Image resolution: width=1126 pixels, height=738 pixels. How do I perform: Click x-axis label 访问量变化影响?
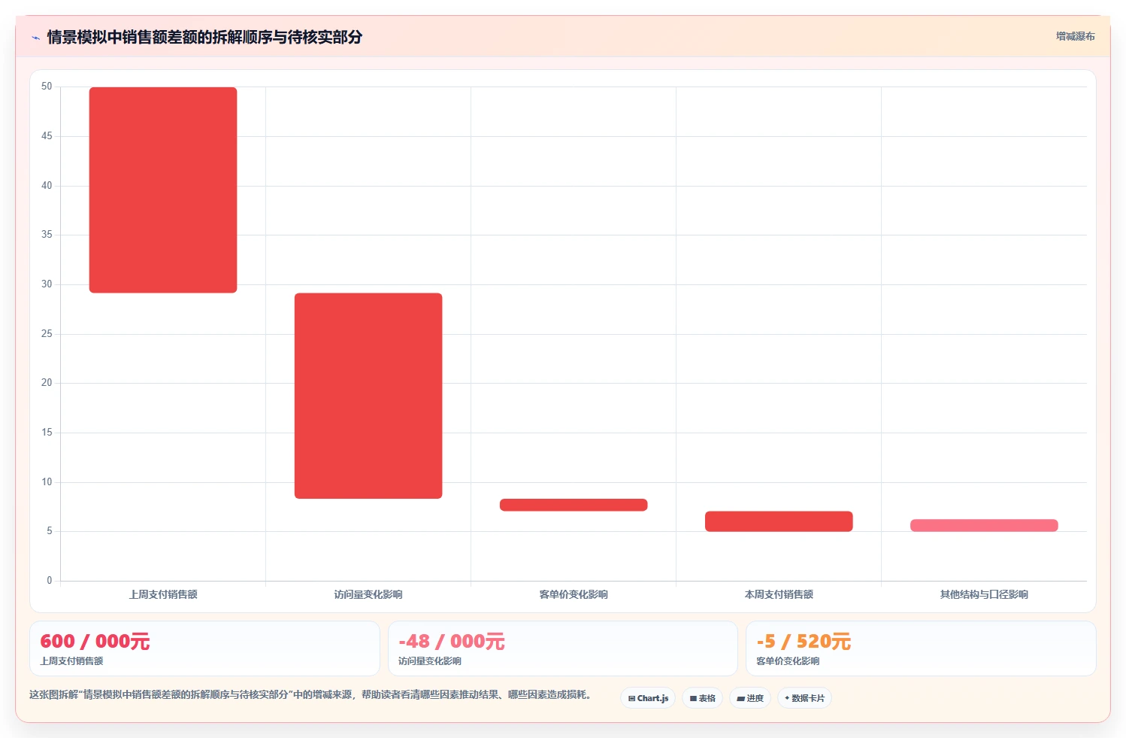(368, 594)
